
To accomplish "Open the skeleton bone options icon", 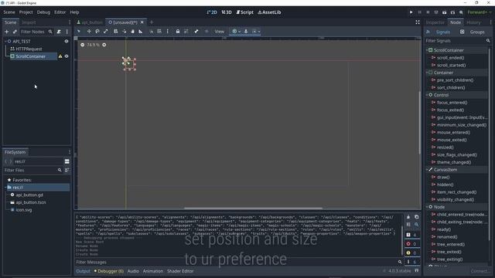I will (x=196, y=31).
